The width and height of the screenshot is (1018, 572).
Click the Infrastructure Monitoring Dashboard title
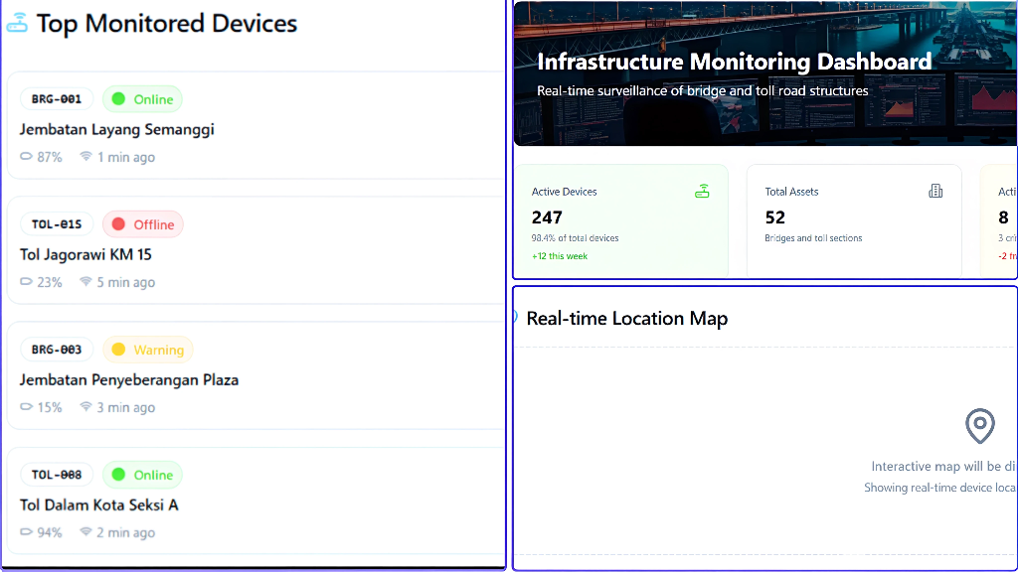[x=735, y=62]
